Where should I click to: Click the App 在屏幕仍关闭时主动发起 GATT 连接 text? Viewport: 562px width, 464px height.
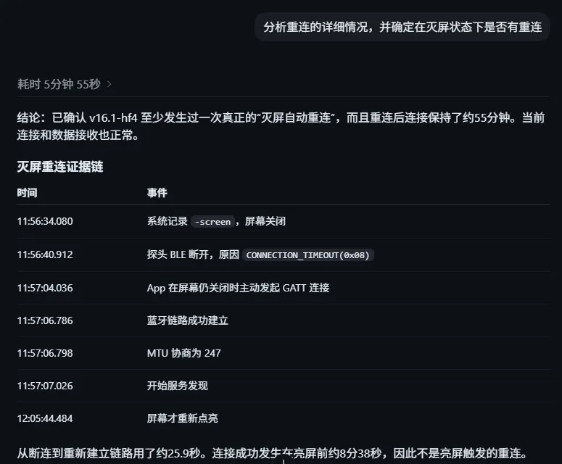pos(238,288)
